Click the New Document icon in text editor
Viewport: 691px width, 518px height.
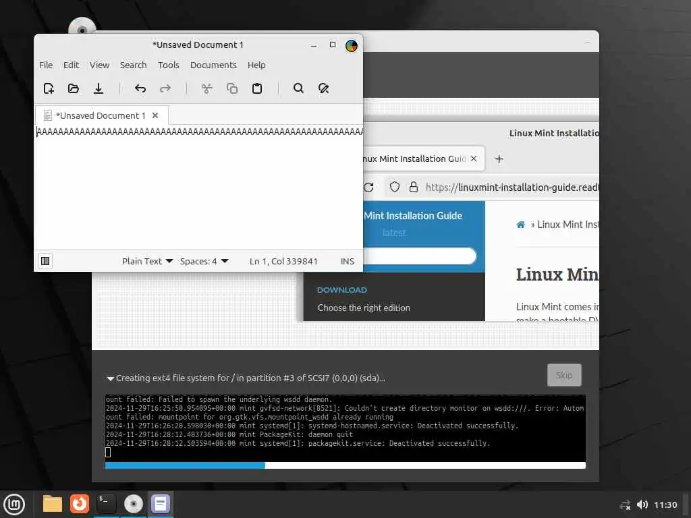(49, 88)
